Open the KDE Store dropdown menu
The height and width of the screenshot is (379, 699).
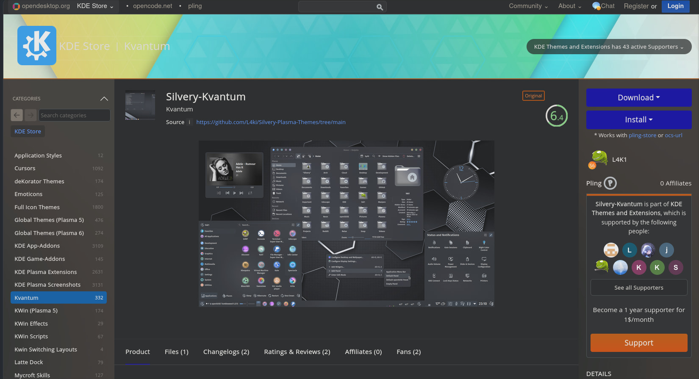pyautogui.click(x=95, y=6)
